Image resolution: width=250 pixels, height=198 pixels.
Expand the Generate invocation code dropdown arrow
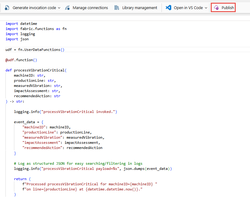point(59,8)
